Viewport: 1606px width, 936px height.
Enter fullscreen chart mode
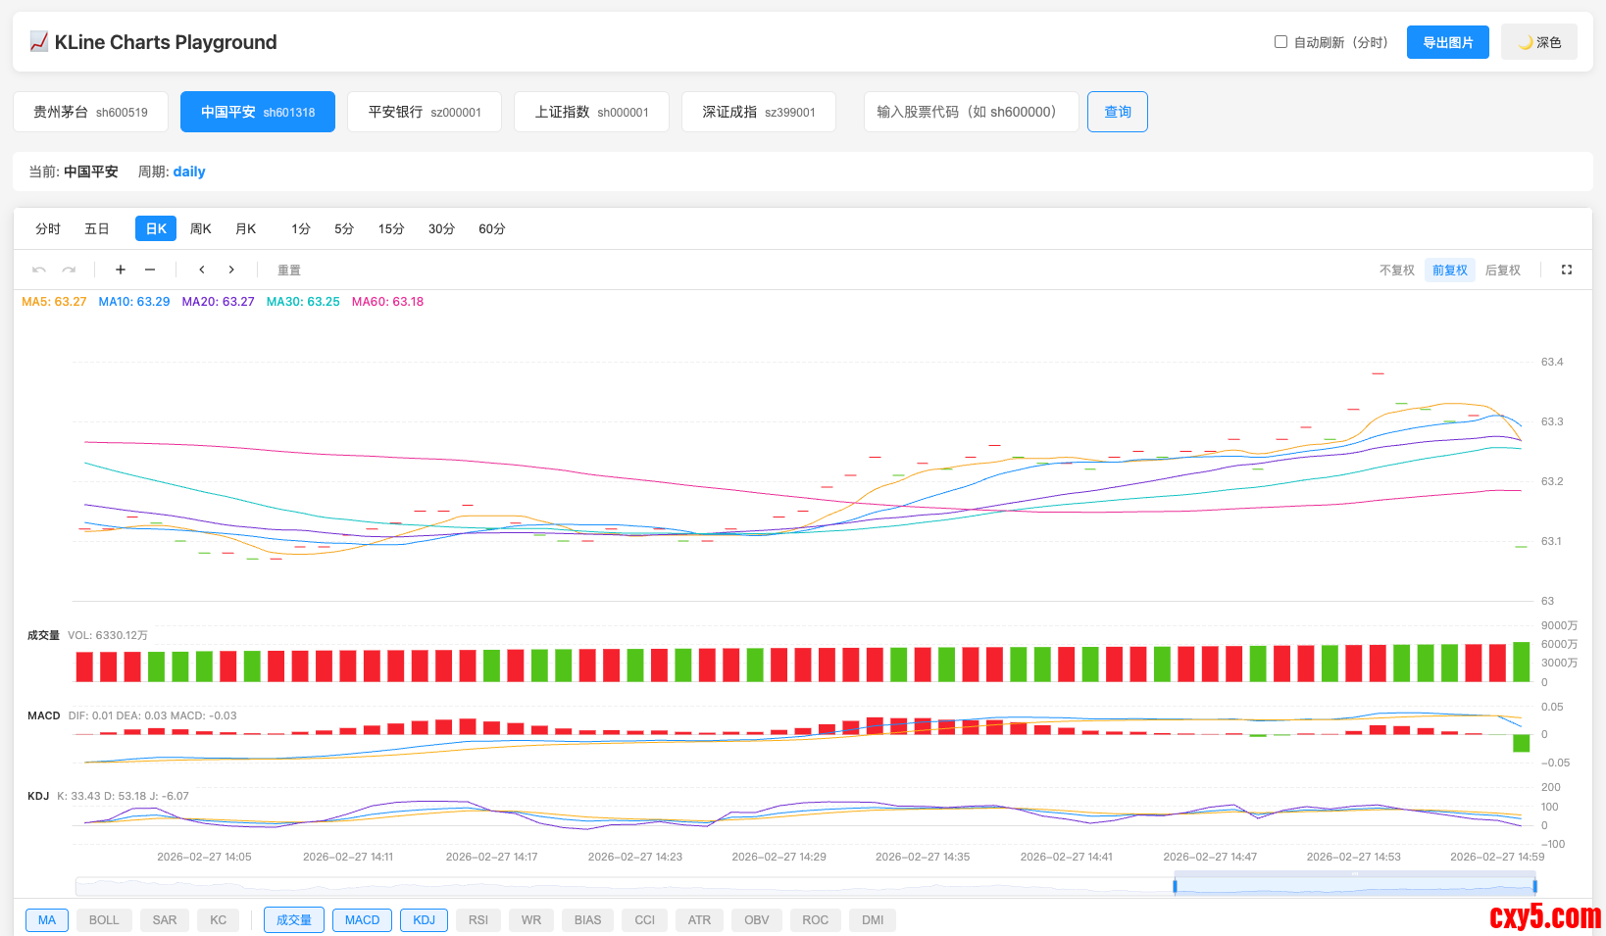click(x=1566, y=270)
